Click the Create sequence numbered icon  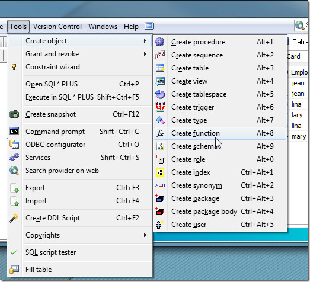coord(160,55)
